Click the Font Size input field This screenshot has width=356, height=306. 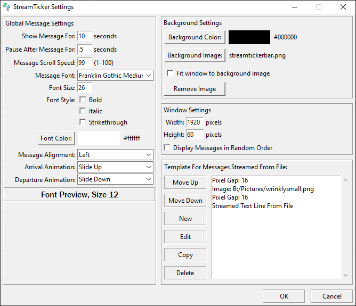[85, 87]
